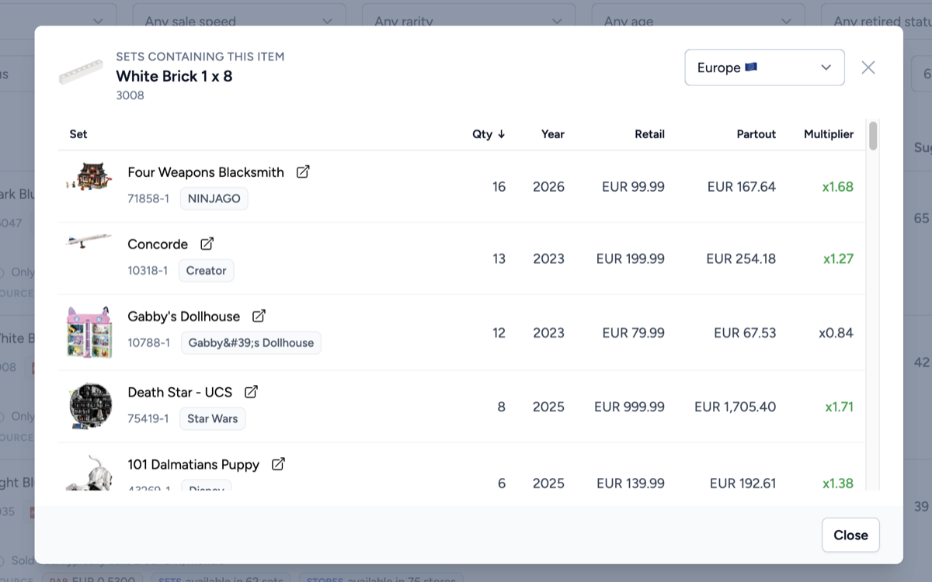
Task: Click the EUR 167.64 partout value
Action: pos(742,187)
